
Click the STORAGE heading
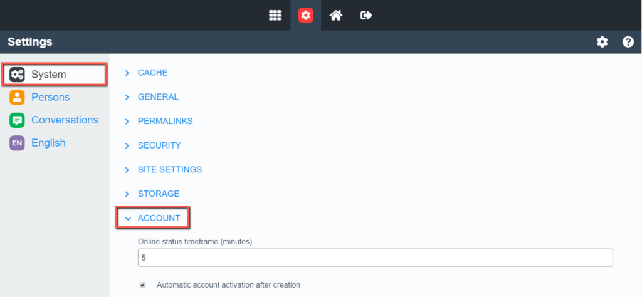click(159, 194)
